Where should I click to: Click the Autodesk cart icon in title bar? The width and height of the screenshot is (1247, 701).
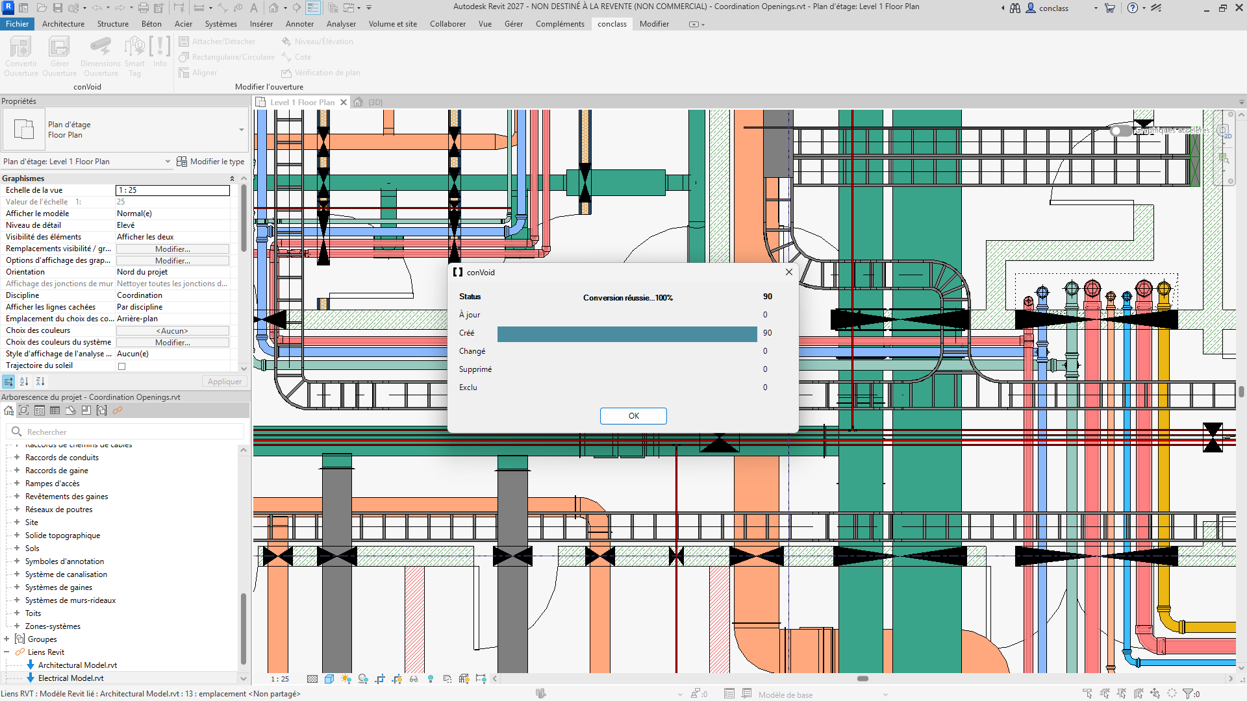point(1110,8)
